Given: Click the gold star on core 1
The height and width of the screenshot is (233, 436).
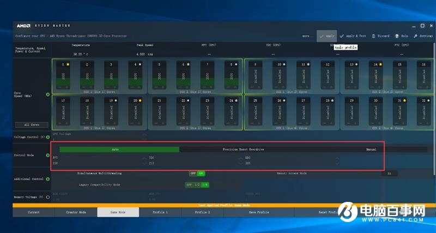Looking at the screenshot, I should (x=68, y=64).
